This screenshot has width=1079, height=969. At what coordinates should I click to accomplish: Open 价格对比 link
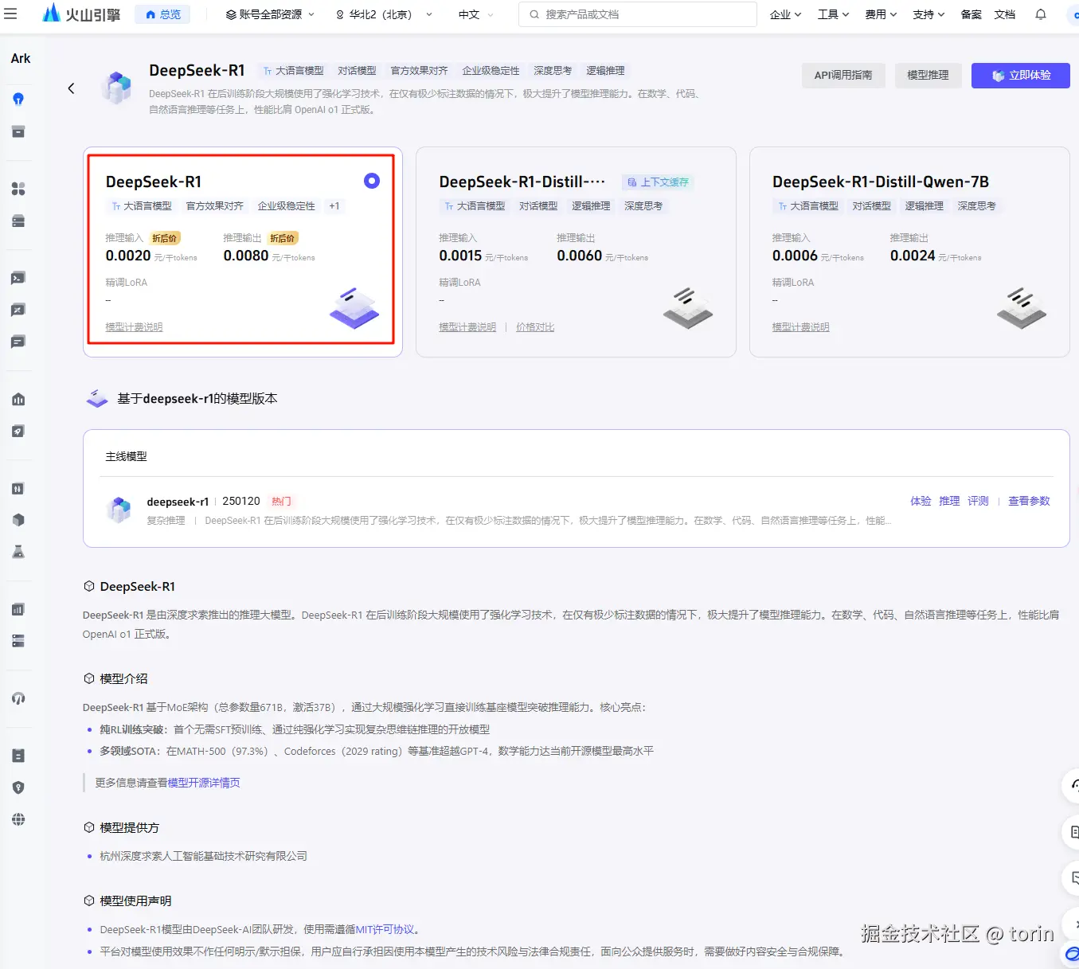pos(535,327)
